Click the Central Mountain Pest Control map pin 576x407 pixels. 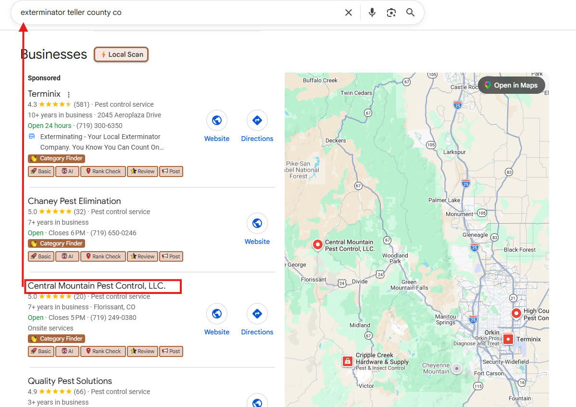pyautogui.click(x=317, y=245)
